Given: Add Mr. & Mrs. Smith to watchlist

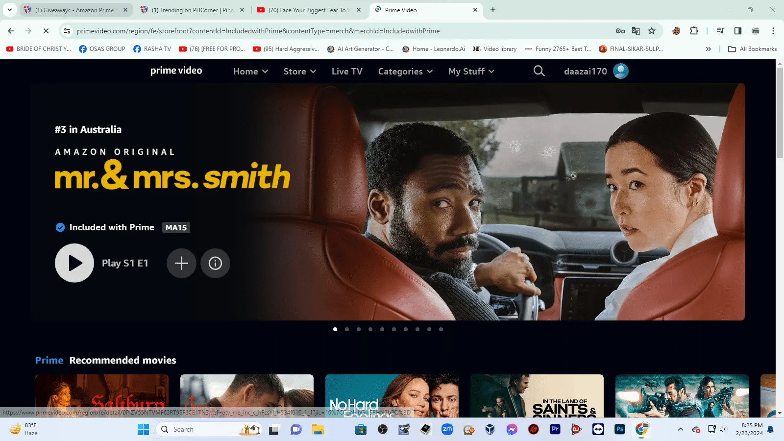Looking at the screenshot, I should pyautogui.click(x=181, y=263).
